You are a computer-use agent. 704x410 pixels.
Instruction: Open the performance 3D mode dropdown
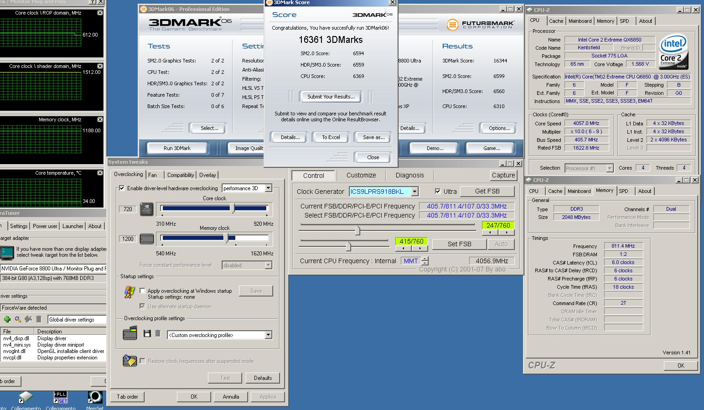269,188
